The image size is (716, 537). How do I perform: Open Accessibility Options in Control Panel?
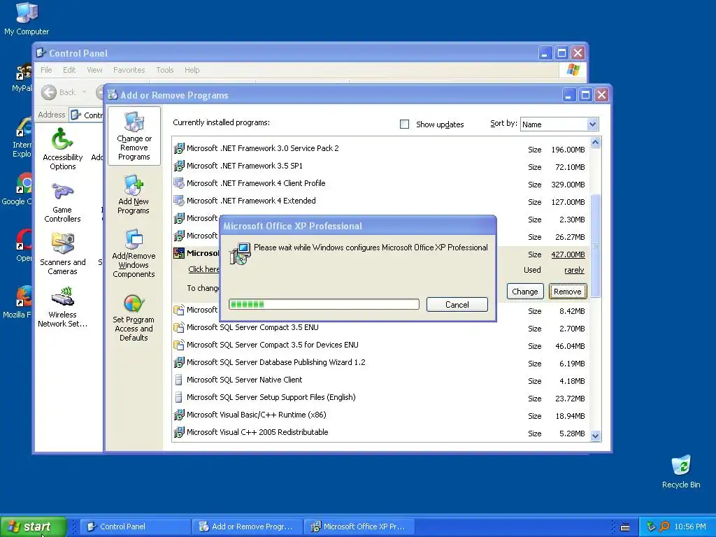62,149
